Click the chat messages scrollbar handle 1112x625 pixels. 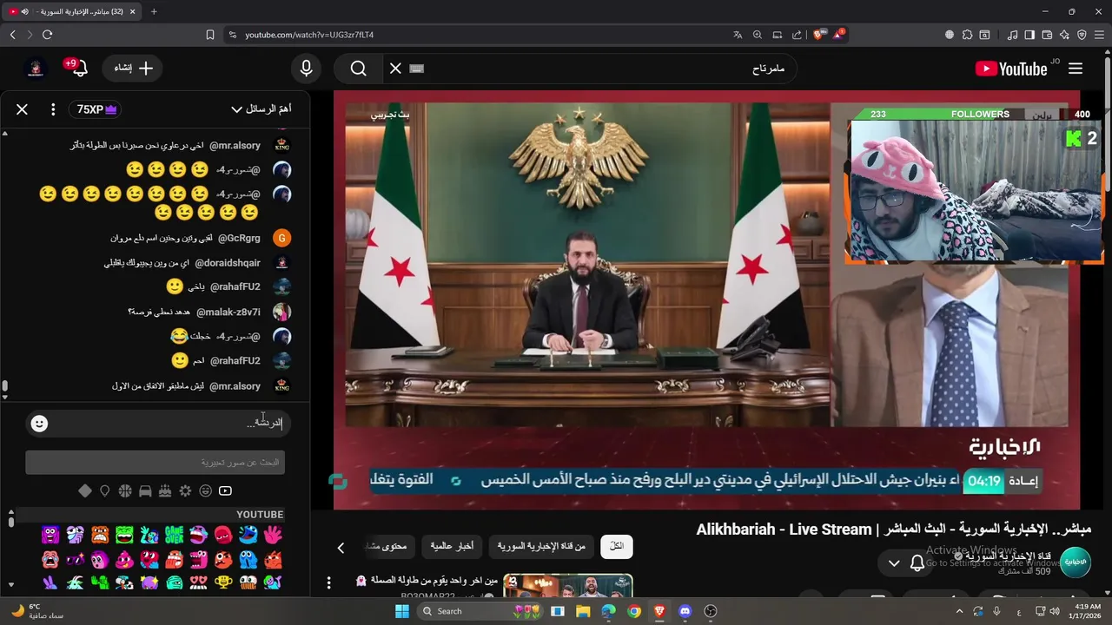4,386
